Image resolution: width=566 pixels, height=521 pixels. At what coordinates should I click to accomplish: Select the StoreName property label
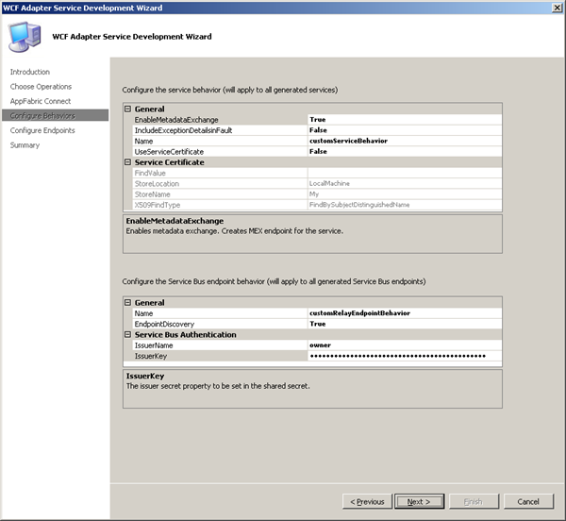tap(152, 194)
